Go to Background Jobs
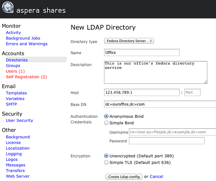 (x=23, y=38)
